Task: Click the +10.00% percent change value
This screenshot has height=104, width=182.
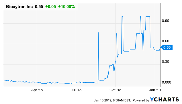Action: [66, 7]
